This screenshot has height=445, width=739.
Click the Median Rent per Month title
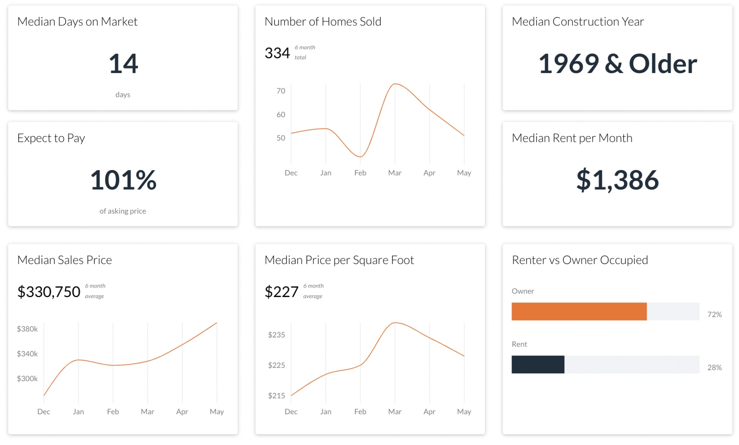click(x=572, y=138)
